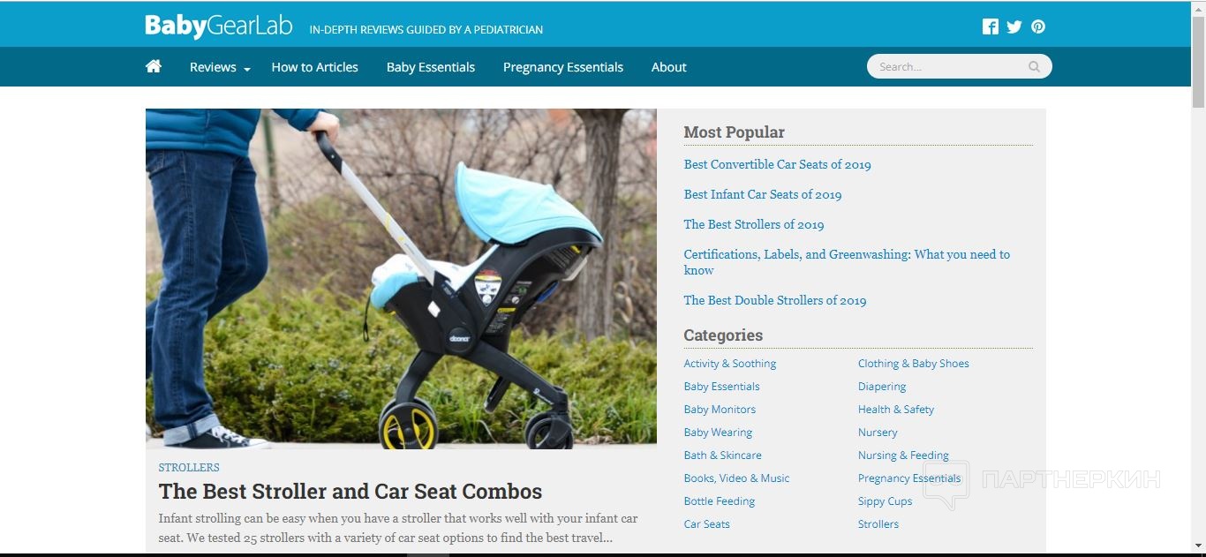Click the search magnifier icon
Viewport: 1206px width, 557px height.
(x=1034, y=66)
